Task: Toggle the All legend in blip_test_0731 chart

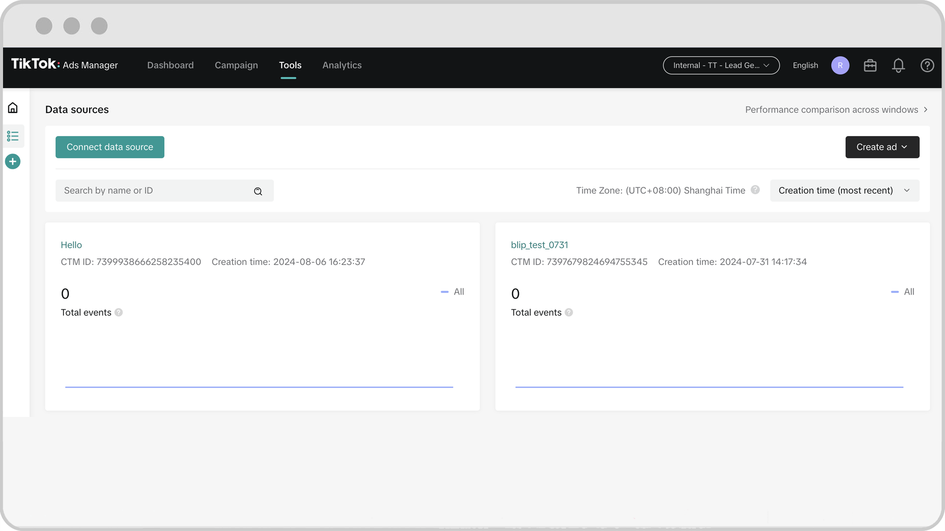Action: tap(903, 292)
